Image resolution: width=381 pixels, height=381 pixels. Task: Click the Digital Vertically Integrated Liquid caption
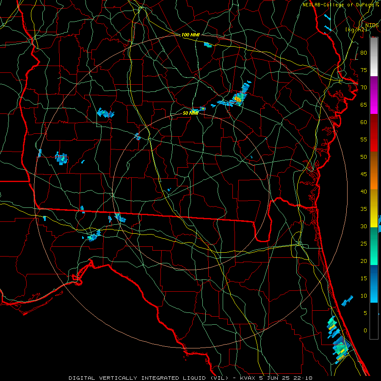[x=190, y=378]
